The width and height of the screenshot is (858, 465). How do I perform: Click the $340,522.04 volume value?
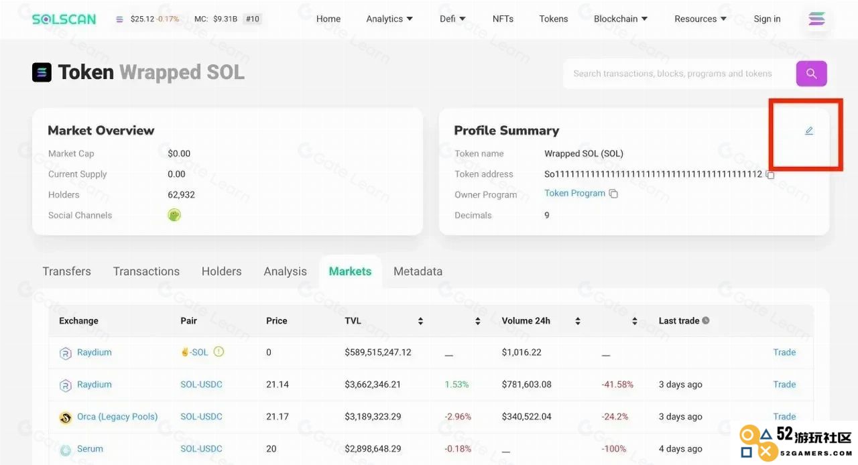[527, 417]
